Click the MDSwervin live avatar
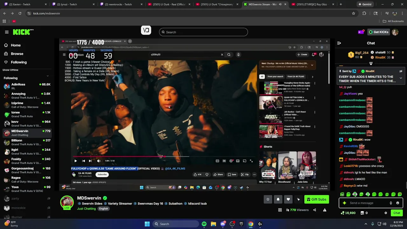407x229 pixels. click(x=67, y=202)
